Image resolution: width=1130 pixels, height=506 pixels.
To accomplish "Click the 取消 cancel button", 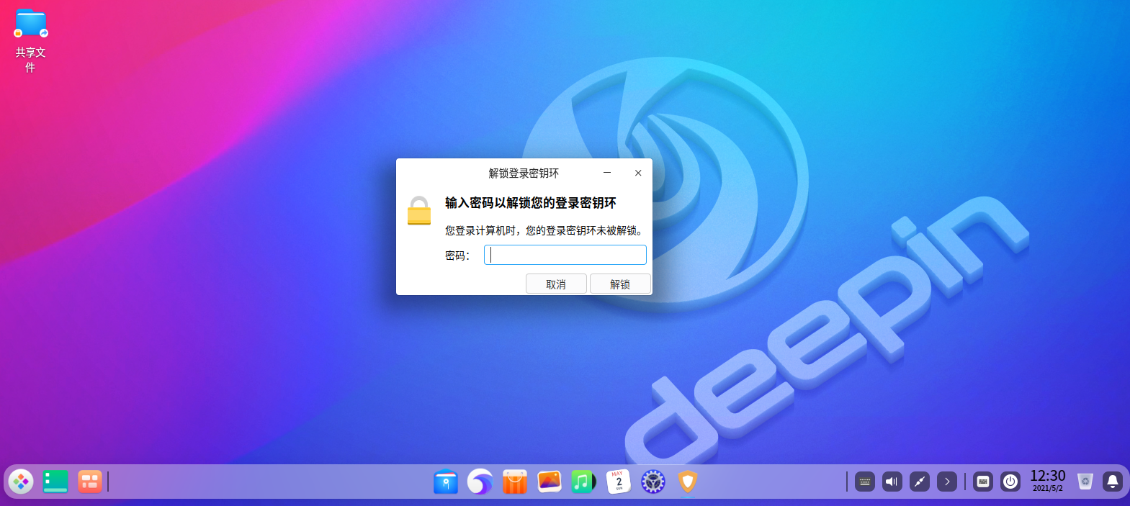I will click(x=556, y=284).
